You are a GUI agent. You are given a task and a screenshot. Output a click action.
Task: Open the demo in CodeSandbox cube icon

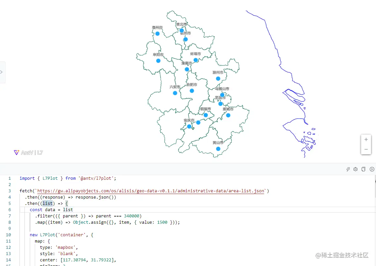coord(355,169)
